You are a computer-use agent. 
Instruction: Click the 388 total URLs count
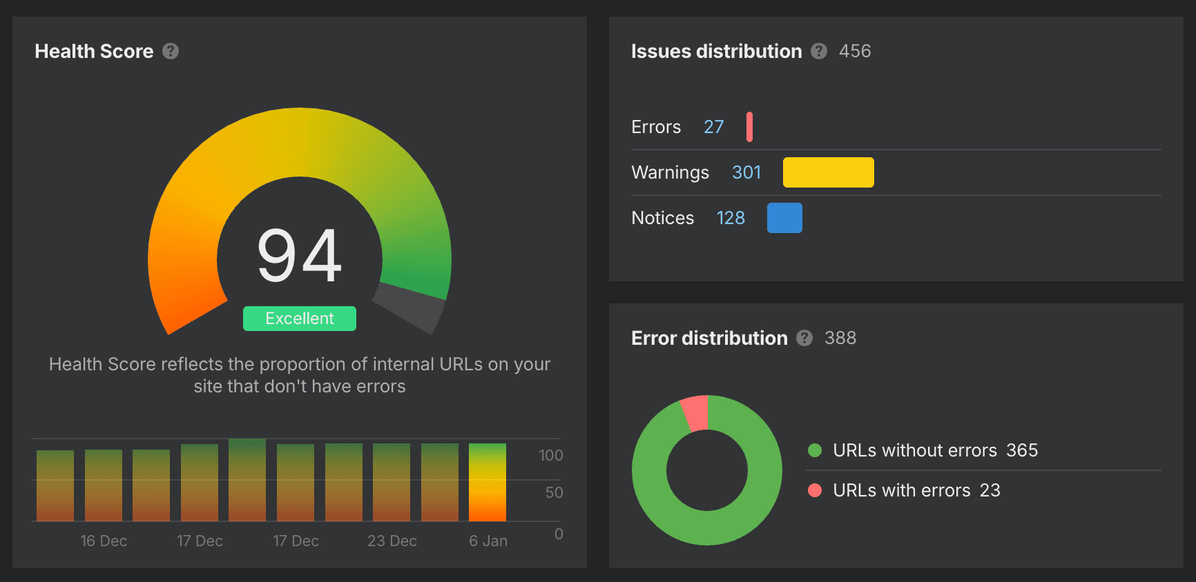(x=840, y=338)
